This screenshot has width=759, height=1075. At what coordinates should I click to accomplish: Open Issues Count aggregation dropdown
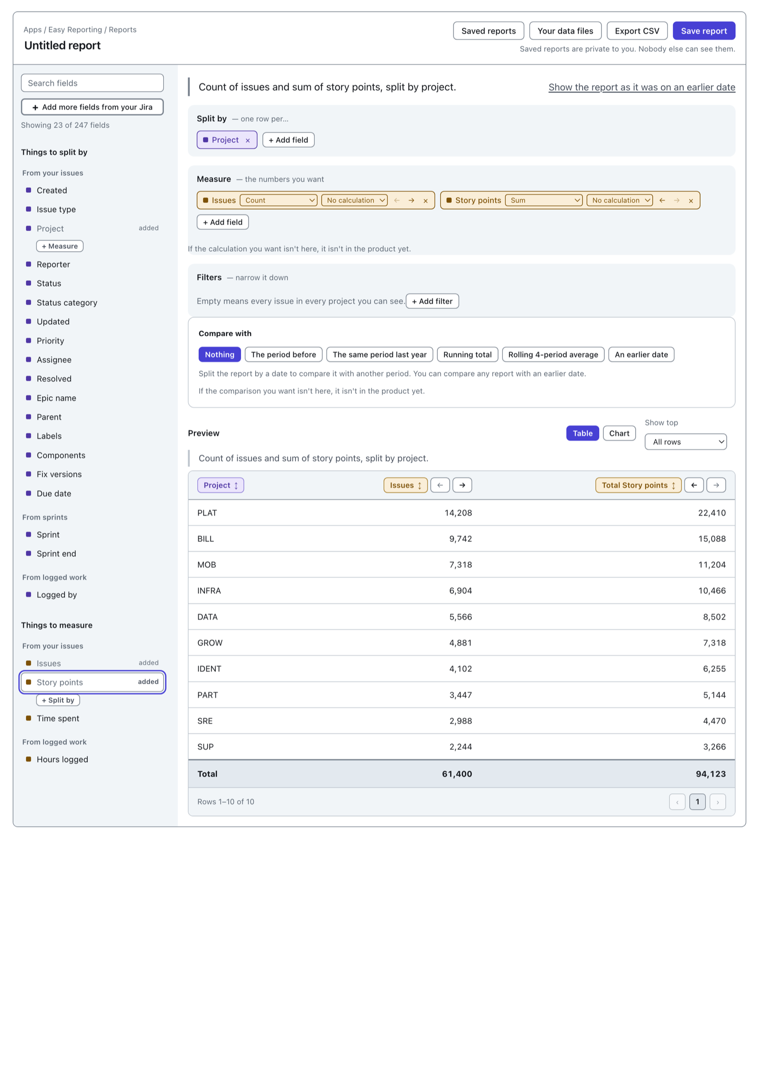point(279,201)
